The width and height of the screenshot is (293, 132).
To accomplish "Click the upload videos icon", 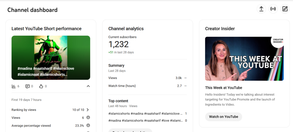I will 261,9.
